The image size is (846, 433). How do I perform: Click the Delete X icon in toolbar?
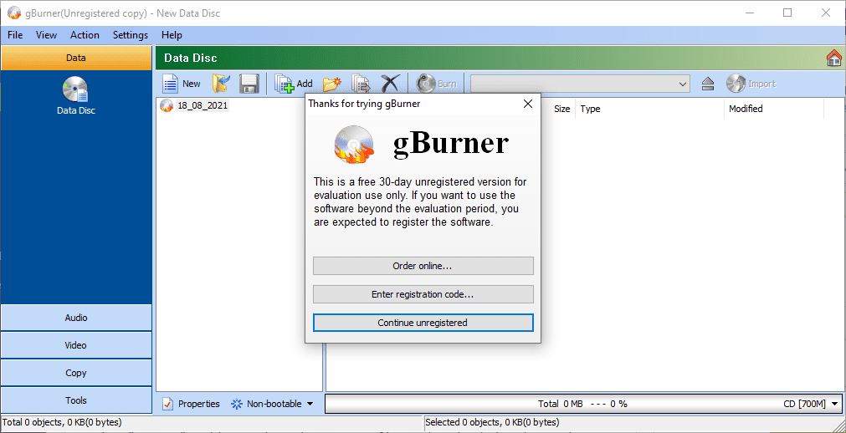point(391,84)
